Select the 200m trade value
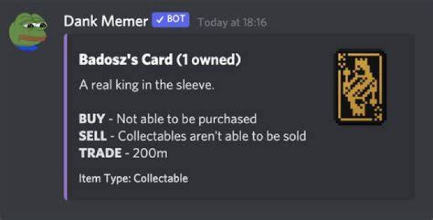This screenshot has height=220, width=433. pyautogui.click(x=150, y=153)
